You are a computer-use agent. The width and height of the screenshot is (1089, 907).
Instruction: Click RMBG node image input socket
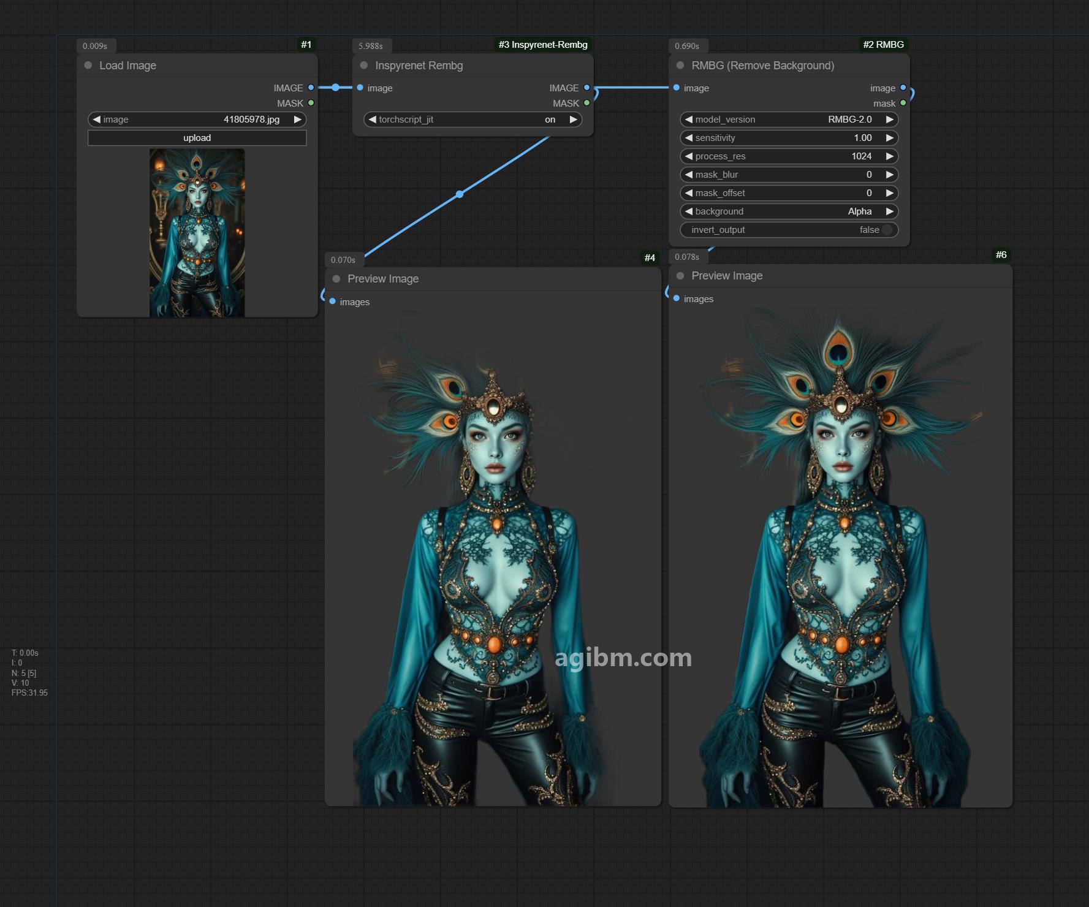tap(677, 88)
